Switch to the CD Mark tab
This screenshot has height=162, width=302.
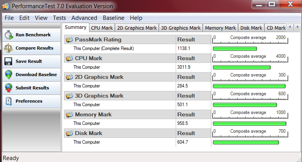click(275, 28)
